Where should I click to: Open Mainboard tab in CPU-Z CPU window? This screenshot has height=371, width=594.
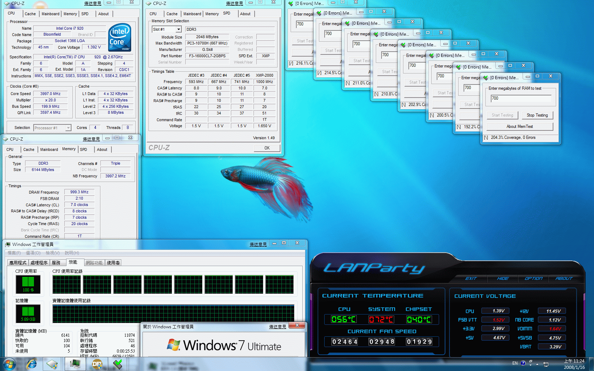click(51, 14)
